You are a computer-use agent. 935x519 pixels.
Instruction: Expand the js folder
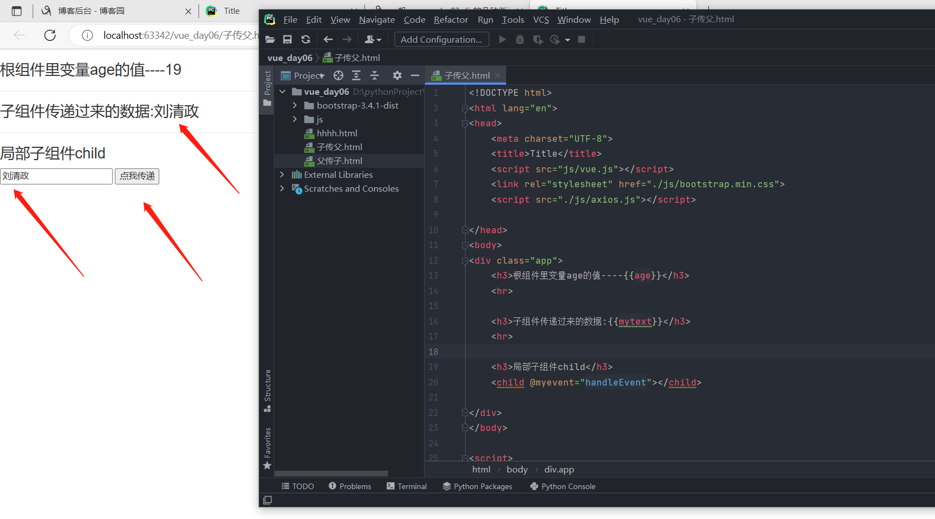click(x=295, y=119)
